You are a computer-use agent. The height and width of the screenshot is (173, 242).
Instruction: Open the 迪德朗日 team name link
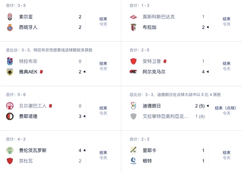(x=152, y=106)
